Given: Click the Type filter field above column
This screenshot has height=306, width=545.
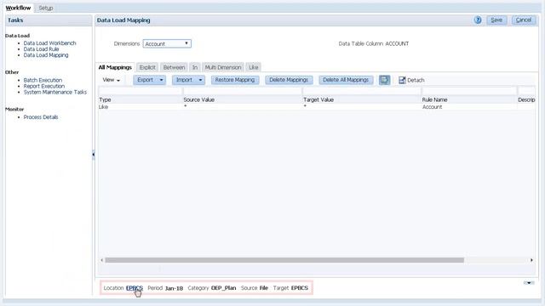Looking at the screenshot, I should (x=141, y=91).
